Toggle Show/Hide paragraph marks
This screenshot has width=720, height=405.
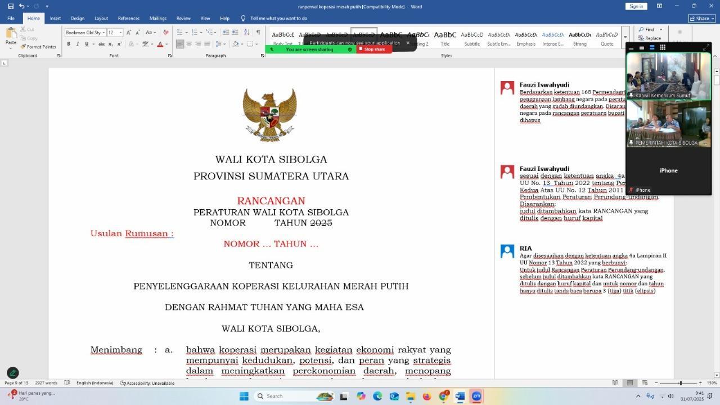click(x=258, y=33)
